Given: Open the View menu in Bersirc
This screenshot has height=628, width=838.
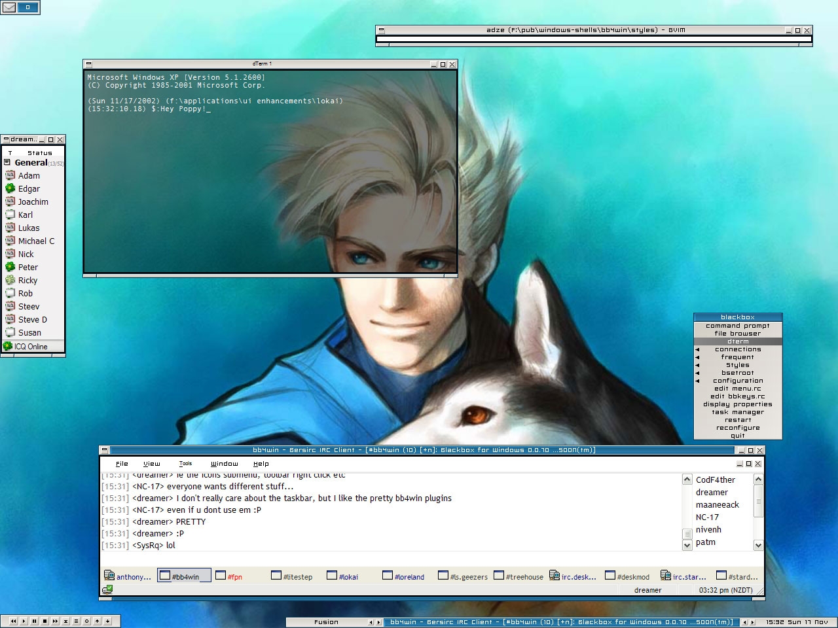Looking at the screenshot, I should 152,464.
